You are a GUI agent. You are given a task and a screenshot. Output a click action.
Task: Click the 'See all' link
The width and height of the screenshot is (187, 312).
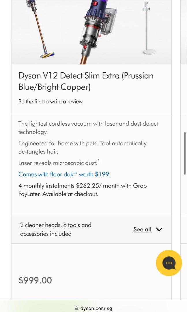coord(142,229)
